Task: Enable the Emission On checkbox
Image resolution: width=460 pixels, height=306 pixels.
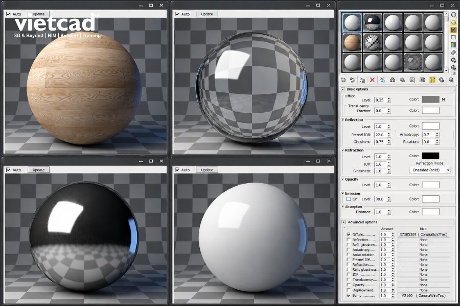Action: click(349, 199)
